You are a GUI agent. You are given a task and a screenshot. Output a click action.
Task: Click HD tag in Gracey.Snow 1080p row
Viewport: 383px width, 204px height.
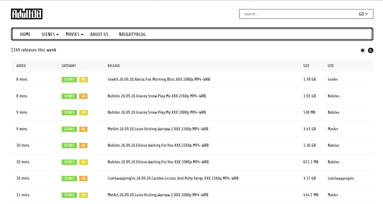[x=83, y=113]
